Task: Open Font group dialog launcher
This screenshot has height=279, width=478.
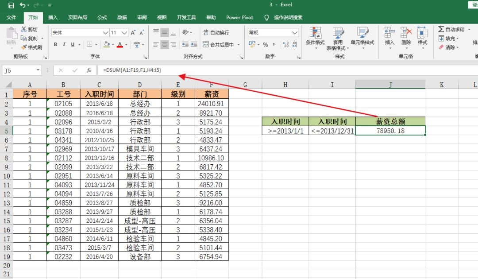Action: coord(146,57)
